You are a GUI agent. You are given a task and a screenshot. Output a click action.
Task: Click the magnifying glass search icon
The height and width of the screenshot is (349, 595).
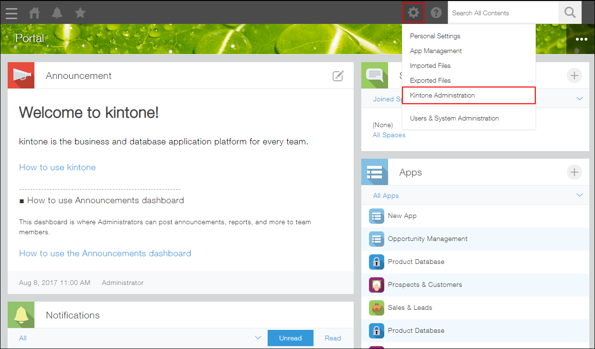click(570, 13)
